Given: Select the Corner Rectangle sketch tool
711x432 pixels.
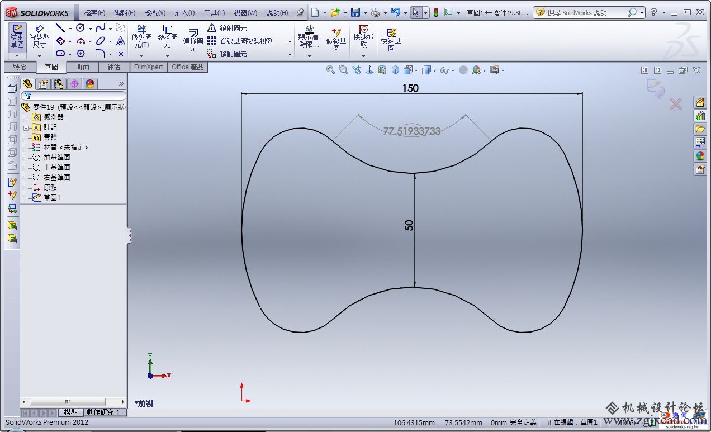Looking at the screenshot, I should pos(60,41).
